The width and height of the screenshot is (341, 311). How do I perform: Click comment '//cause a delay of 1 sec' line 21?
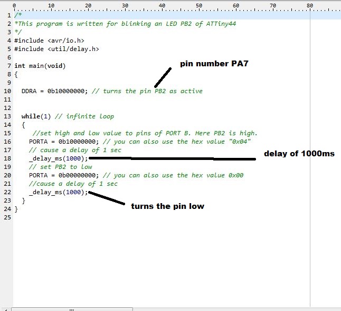pos(73,184)
